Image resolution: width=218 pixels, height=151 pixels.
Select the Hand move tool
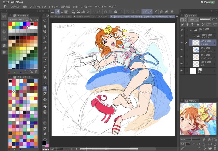45,26
